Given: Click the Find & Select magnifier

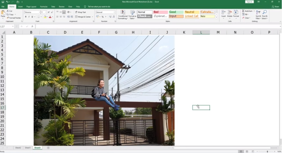Looking at the screenshot, I should tap(265, 14).
